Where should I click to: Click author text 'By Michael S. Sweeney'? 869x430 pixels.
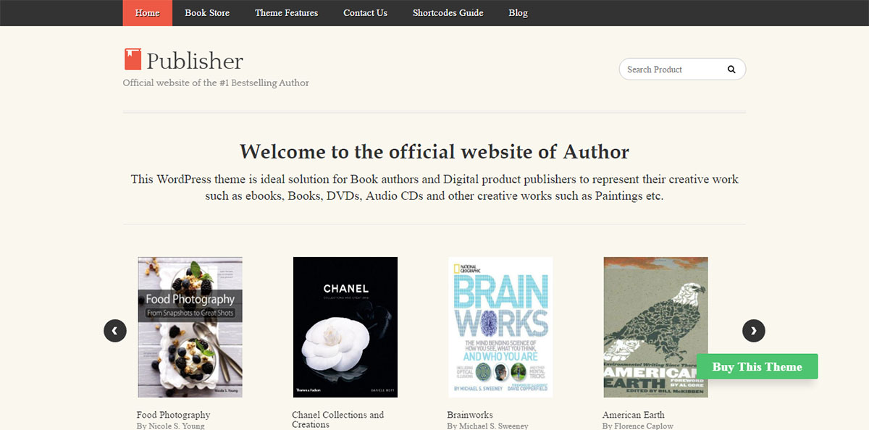[x=487, y=426]
